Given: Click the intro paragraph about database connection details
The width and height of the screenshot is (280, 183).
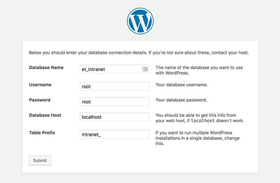Looking at the screenshot, I should click(x=139, y=53).
